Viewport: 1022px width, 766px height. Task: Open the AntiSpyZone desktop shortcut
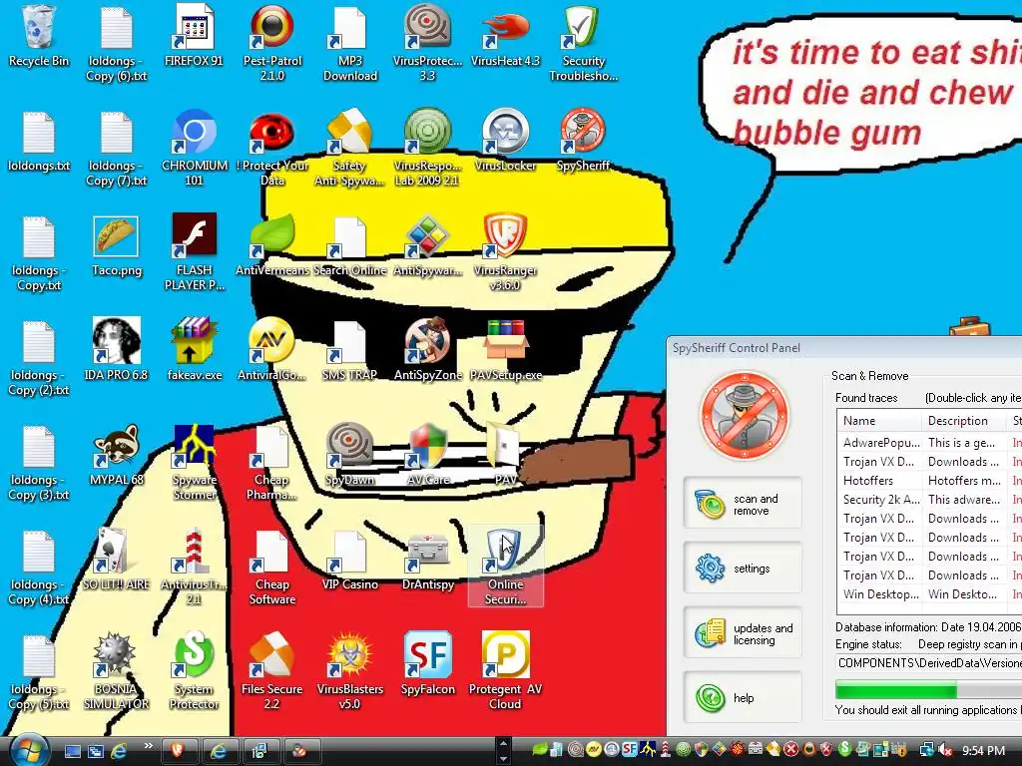pos(427,350)
